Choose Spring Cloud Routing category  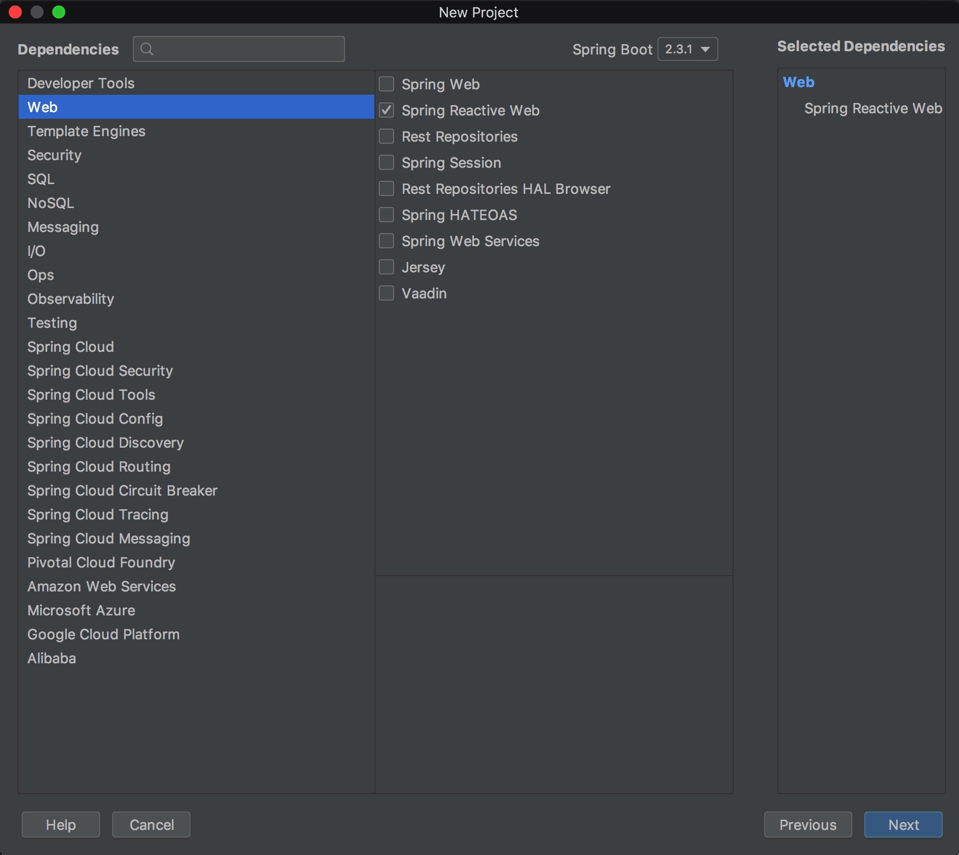pyautogui.click(x=196, y=467)
